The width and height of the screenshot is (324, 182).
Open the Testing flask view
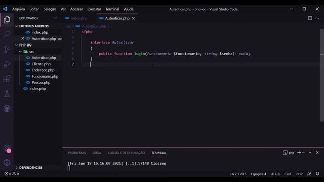(x=7, y=94)
